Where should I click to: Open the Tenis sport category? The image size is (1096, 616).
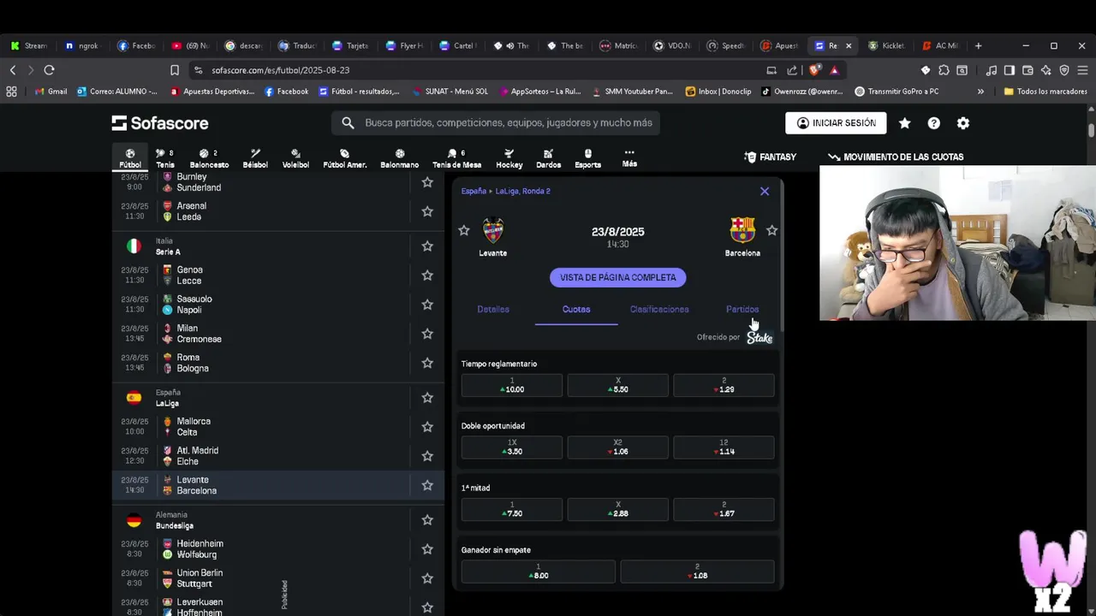click(165, 158)
